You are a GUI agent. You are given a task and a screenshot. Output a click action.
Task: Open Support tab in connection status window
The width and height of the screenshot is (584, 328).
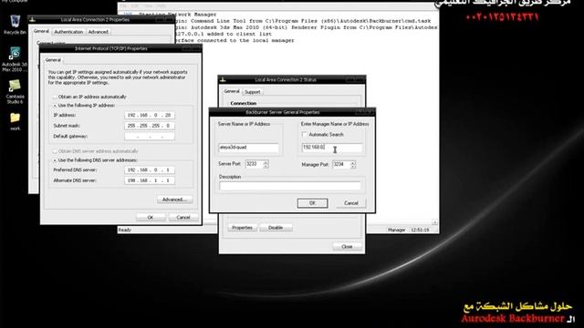coord(252,92)
